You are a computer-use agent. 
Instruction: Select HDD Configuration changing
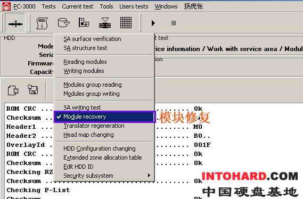coord(104,148)
